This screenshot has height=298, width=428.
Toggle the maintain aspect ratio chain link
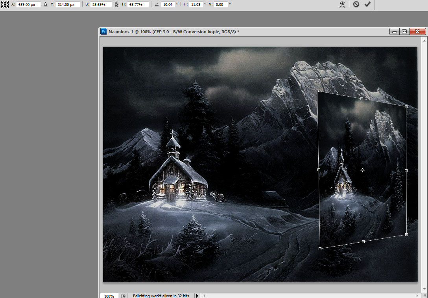coord(116,4)
